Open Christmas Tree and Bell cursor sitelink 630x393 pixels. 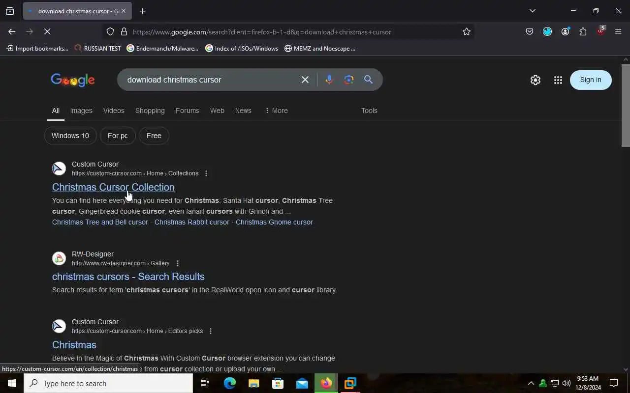[x=100, y=222]
